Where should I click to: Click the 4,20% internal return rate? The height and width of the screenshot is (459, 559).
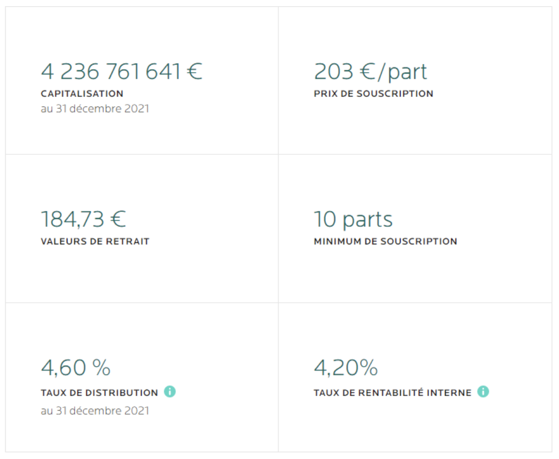click(x=346, y=367)
